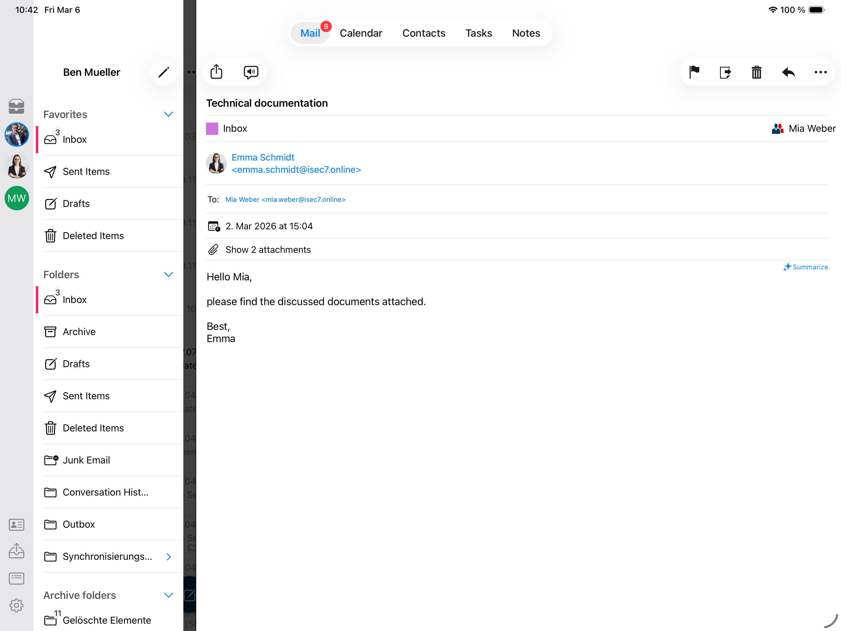Viewport: 841px width, 631px height.
Task: Tap the Technical documentation subject line
Action: click(267, 103)
